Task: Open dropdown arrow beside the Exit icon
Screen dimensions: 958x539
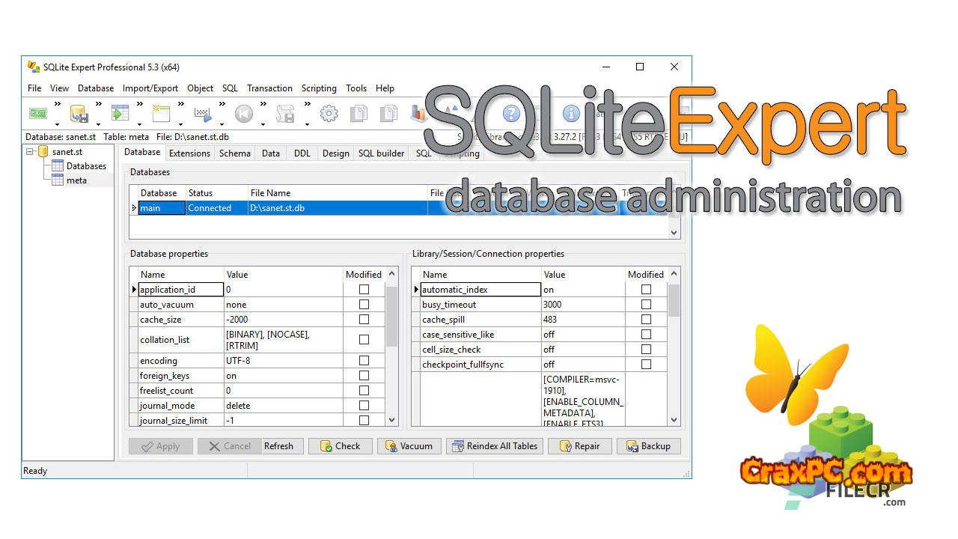Action: pyautogui.click(x=58, y=124)
